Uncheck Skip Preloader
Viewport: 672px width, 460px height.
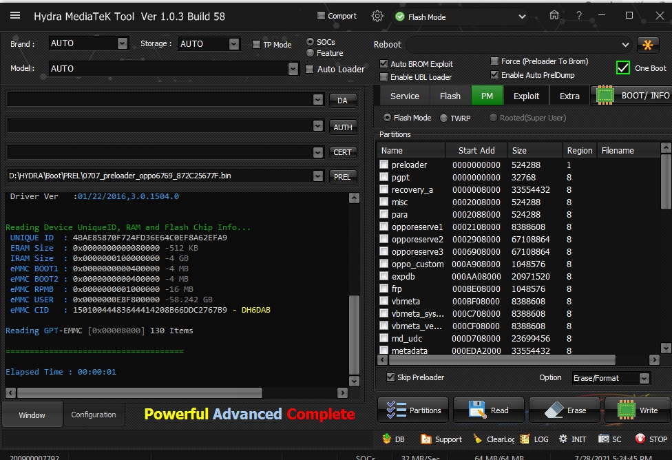coord(390,377)
